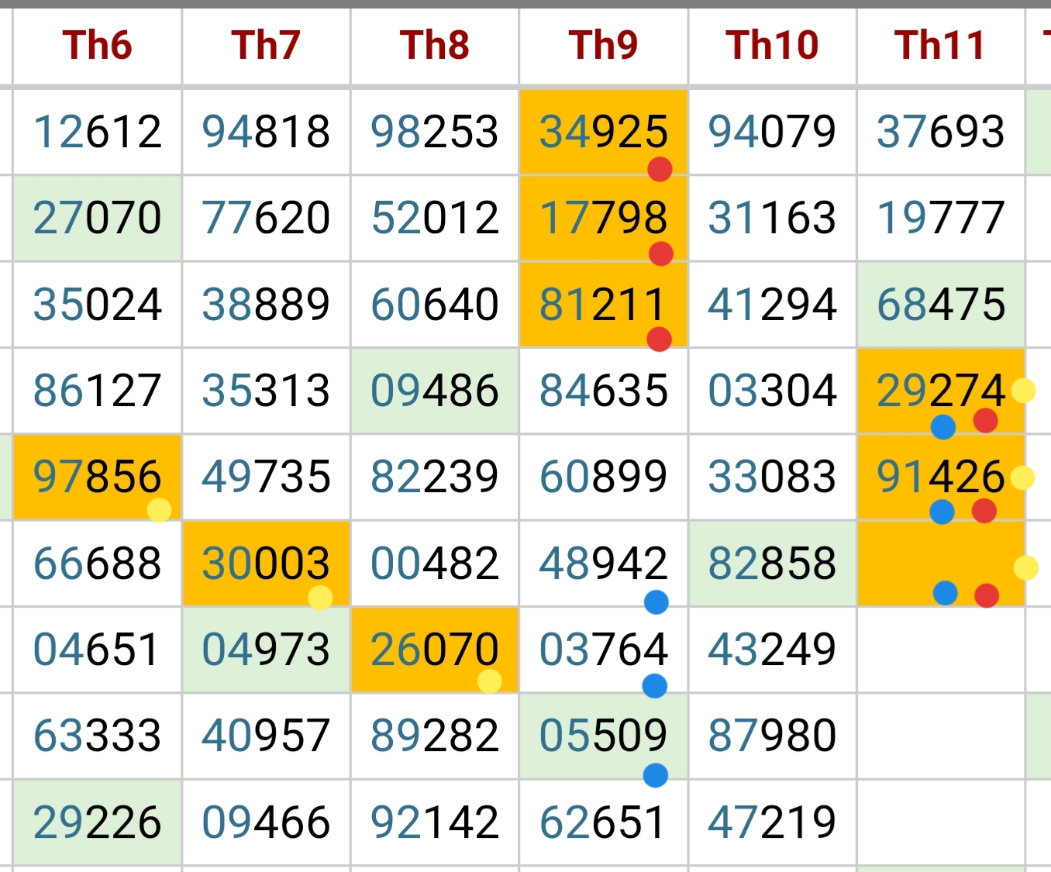Click the blue dot under 48942
This screenshot has height=872, width=1051.
point(656,601)
